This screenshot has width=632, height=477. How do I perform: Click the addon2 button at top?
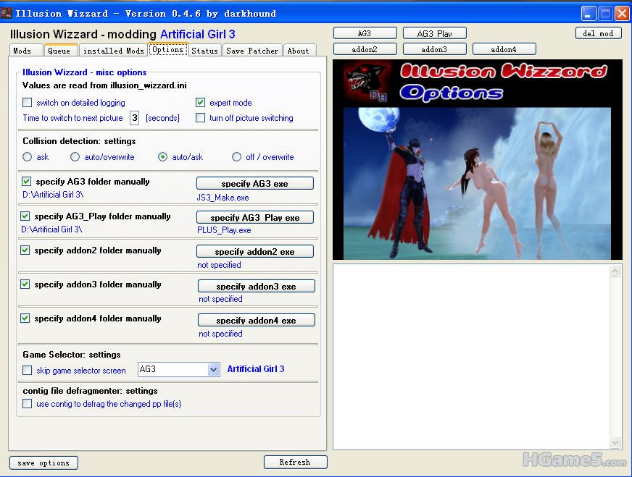point(365,49)
